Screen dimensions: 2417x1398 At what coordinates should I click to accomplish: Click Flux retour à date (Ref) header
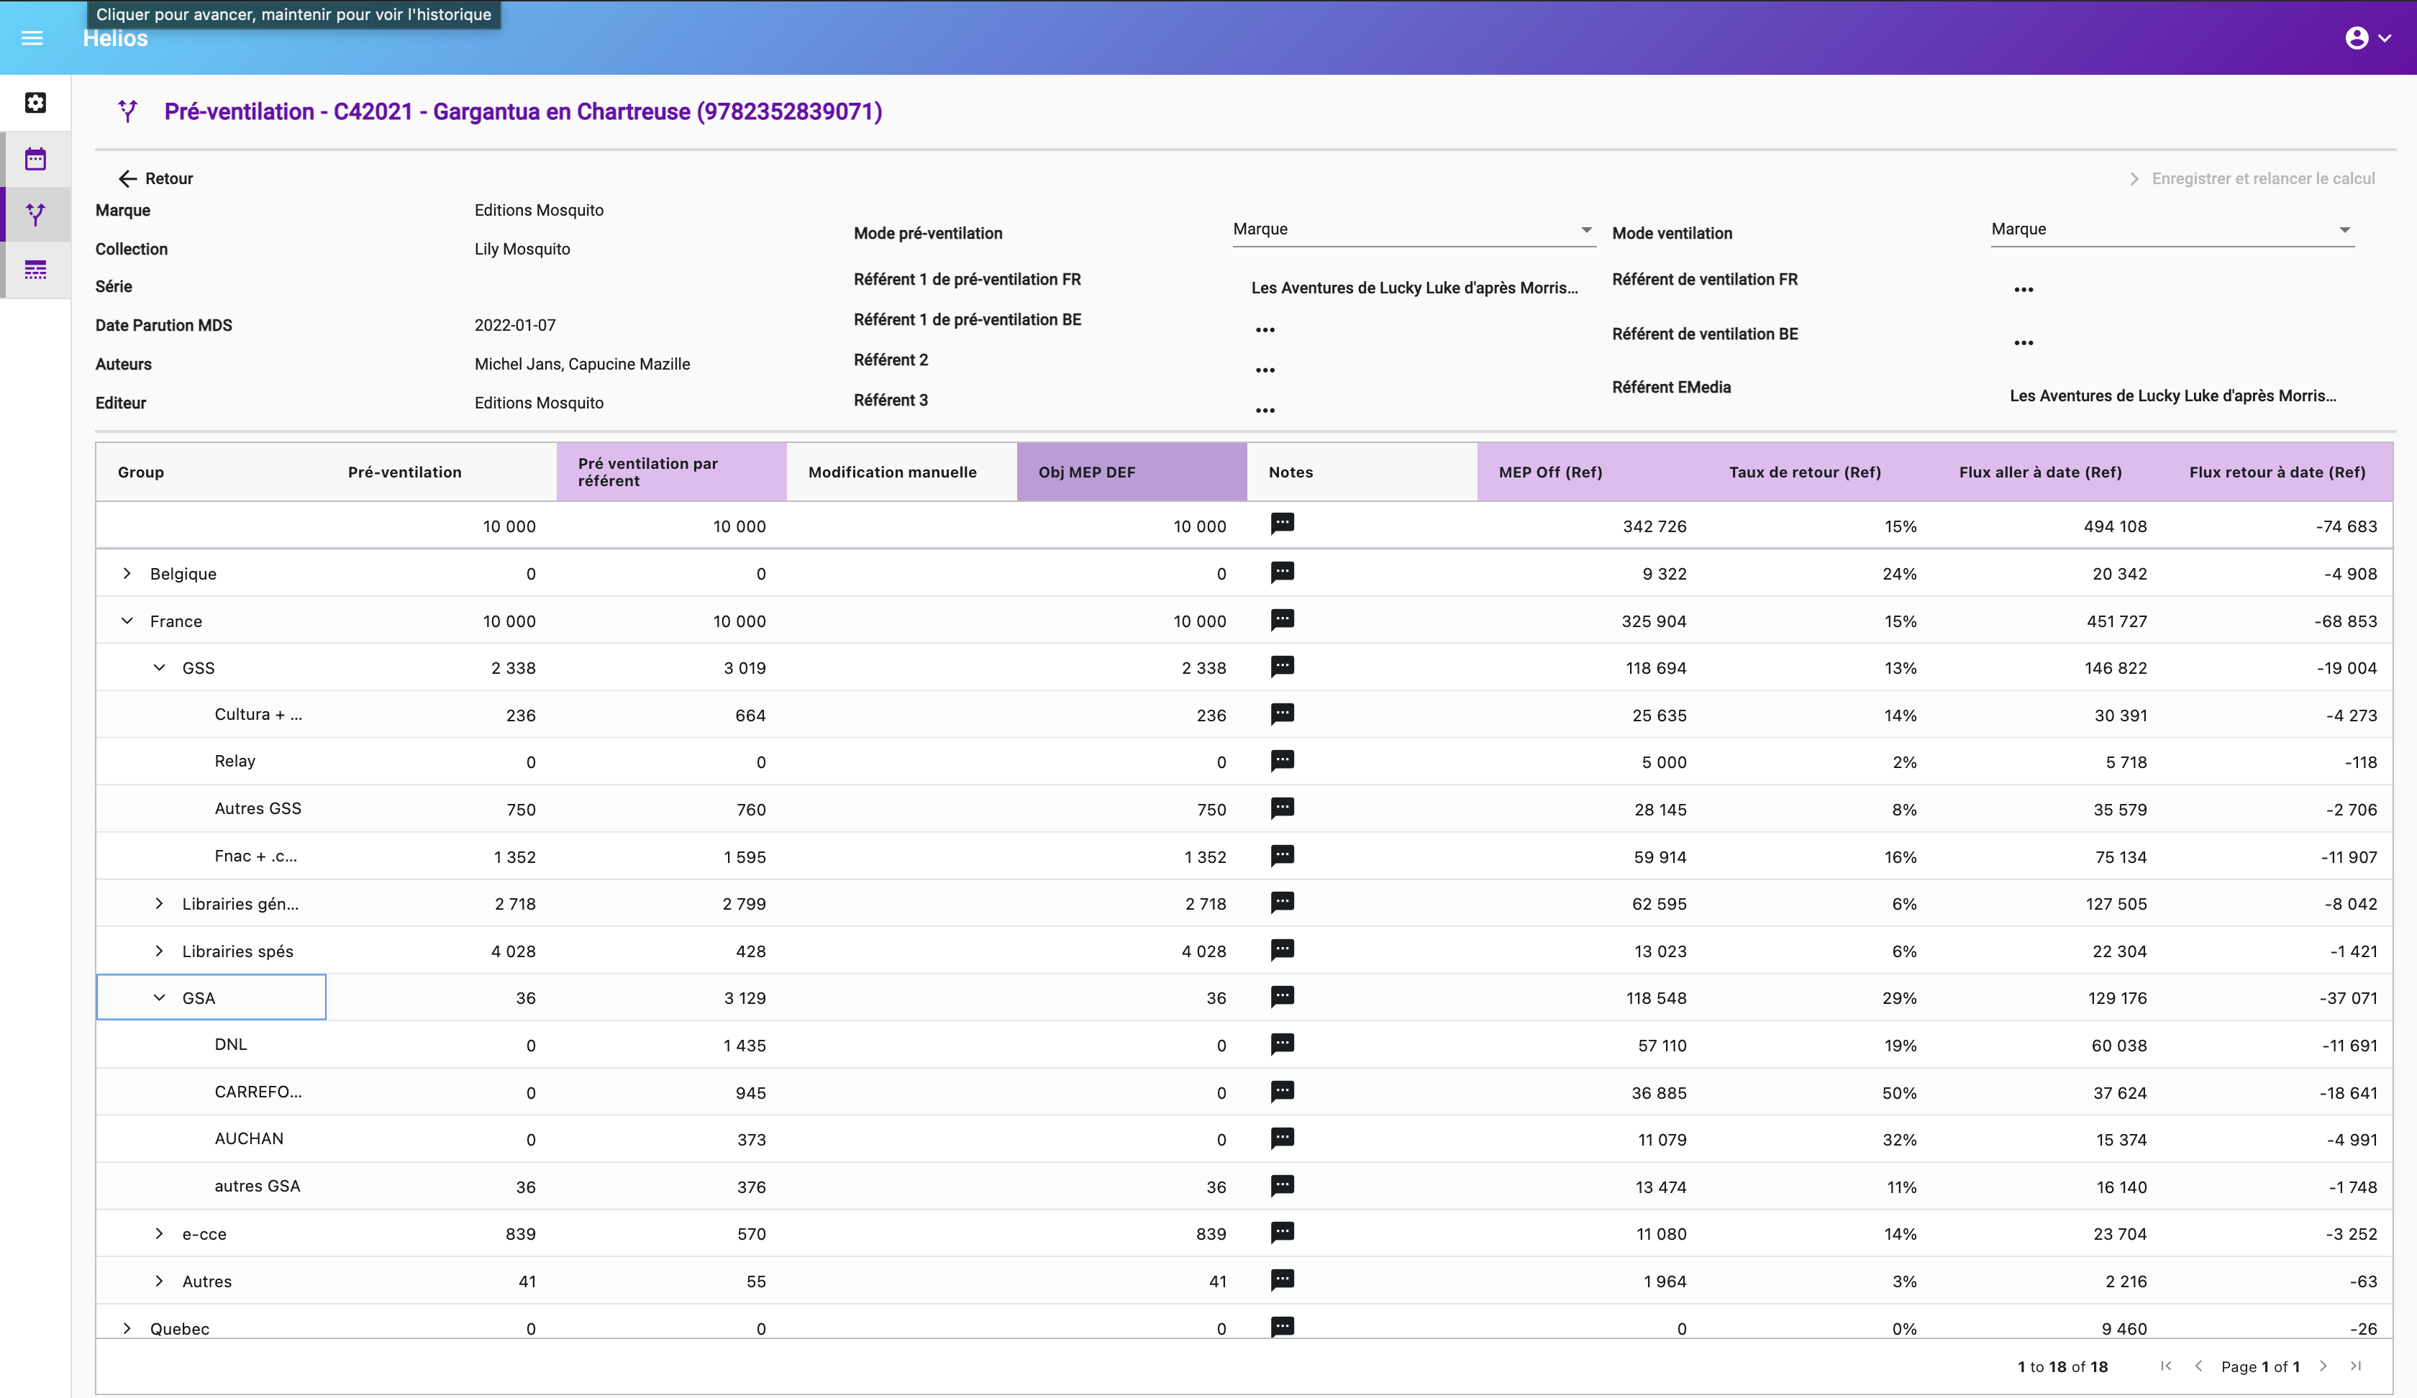(x=2281, y=472)
